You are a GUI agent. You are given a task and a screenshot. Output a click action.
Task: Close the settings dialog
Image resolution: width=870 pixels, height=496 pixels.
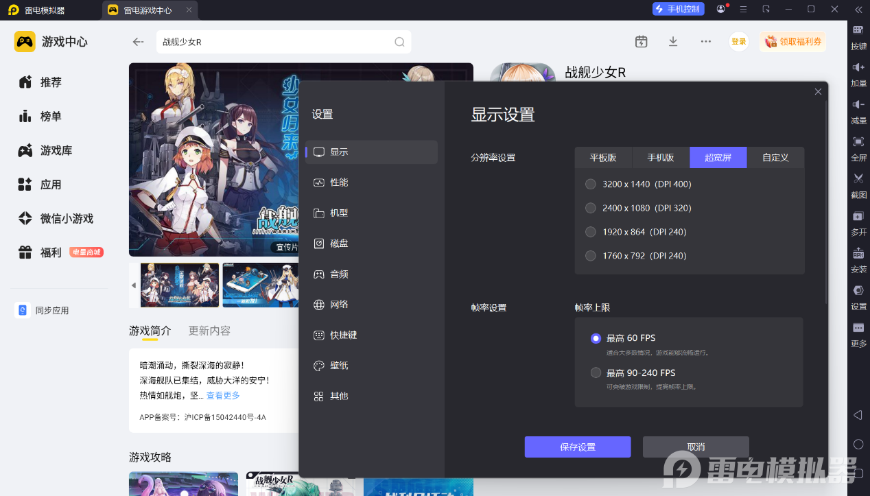(x=818, y=91)
